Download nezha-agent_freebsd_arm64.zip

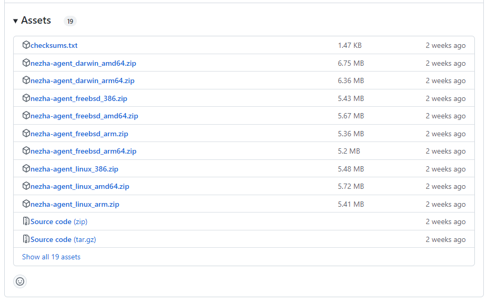pos(83,151)
